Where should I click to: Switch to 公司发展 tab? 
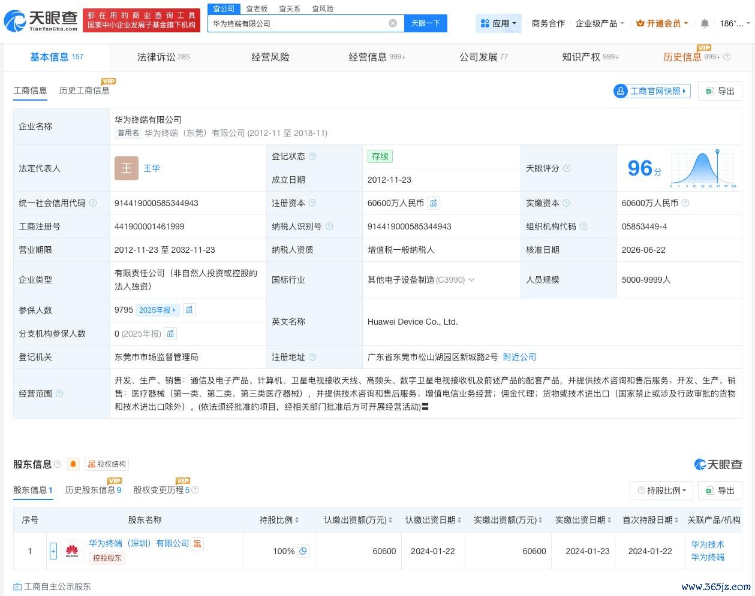click(483, 57)
